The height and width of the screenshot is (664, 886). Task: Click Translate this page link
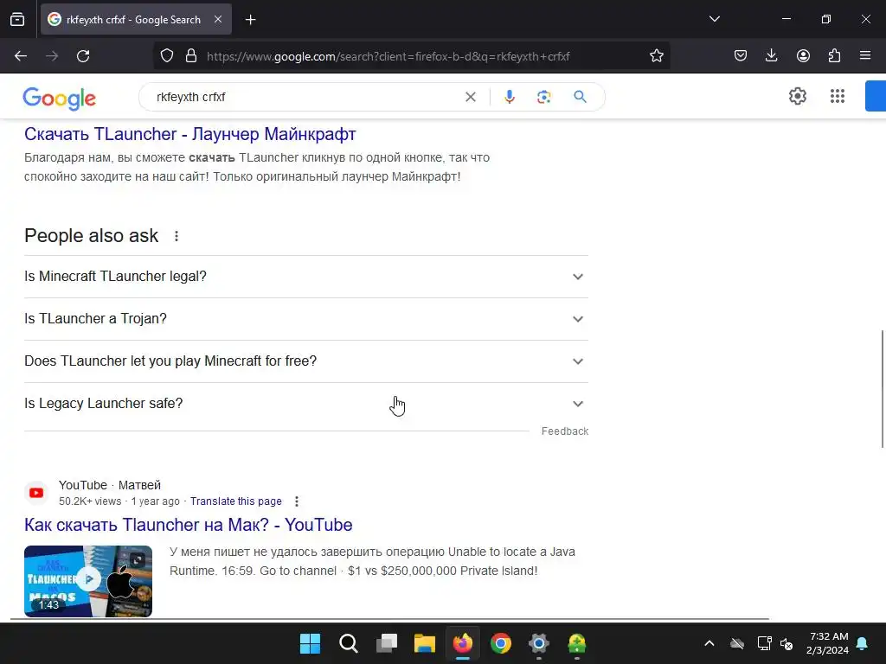tap(235, 501)
